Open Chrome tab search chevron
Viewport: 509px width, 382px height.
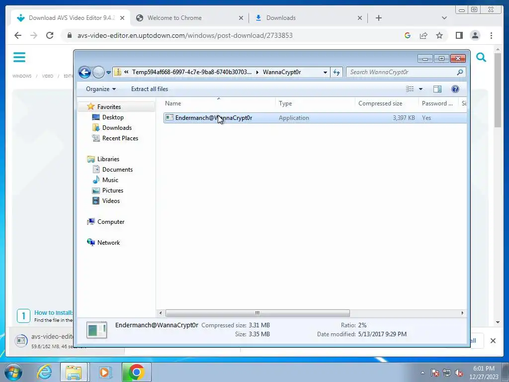pyautogui.click(x=444, y=18)
